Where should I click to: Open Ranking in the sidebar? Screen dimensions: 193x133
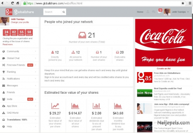point(19,72)
